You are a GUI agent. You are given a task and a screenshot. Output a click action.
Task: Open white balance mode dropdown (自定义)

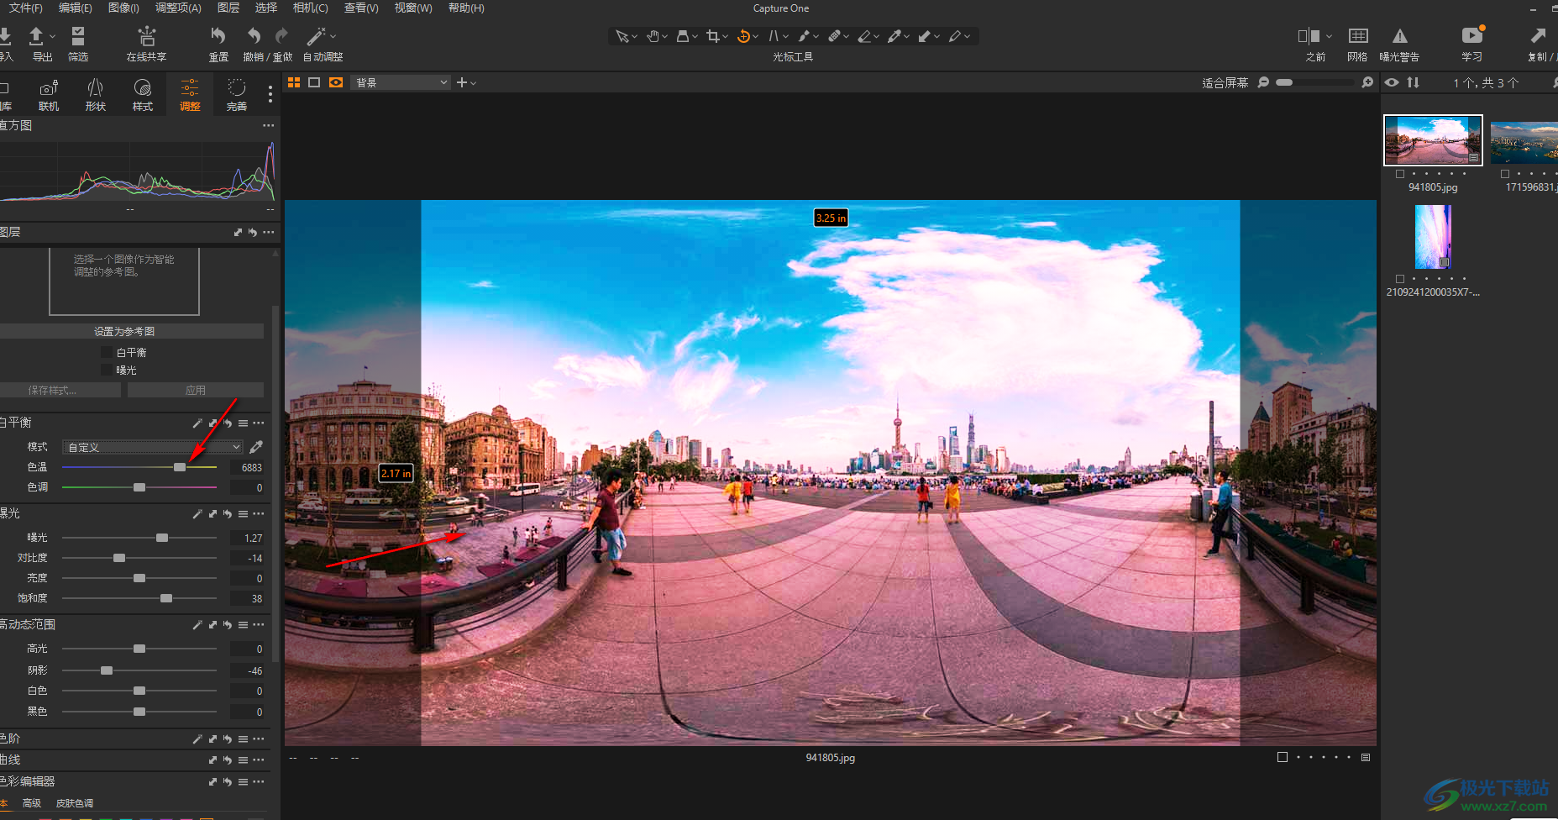(x=153, y=447)
